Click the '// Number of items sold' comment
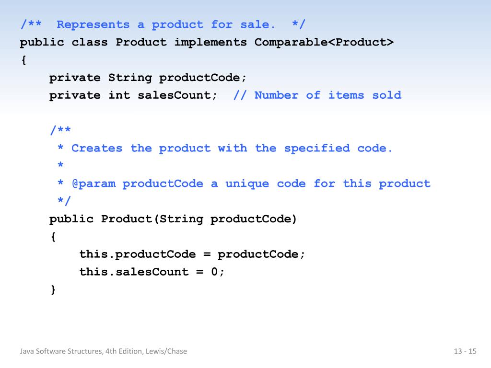Viewport: 491px width, 368px height. pos(317,95)
